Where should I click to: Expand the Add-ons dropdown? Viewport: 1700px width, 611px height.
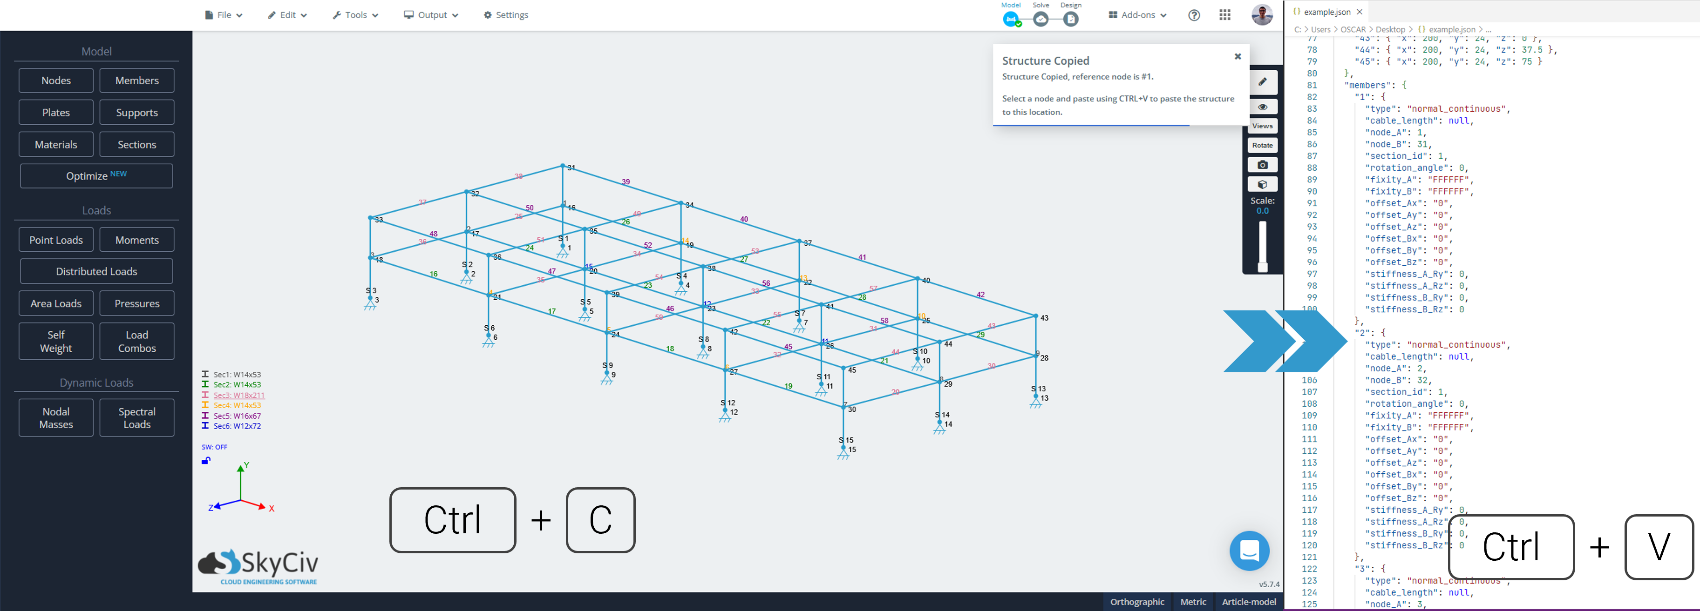click(x=1137, y=15)
